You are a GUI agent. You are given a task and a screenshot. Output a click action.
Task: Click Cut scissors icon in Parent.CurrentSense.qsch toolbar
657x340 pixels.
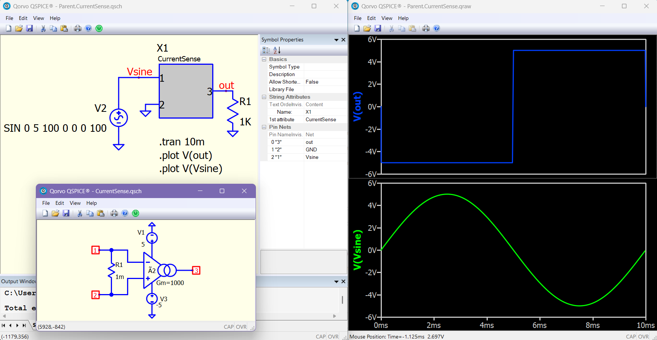(43, 28)
